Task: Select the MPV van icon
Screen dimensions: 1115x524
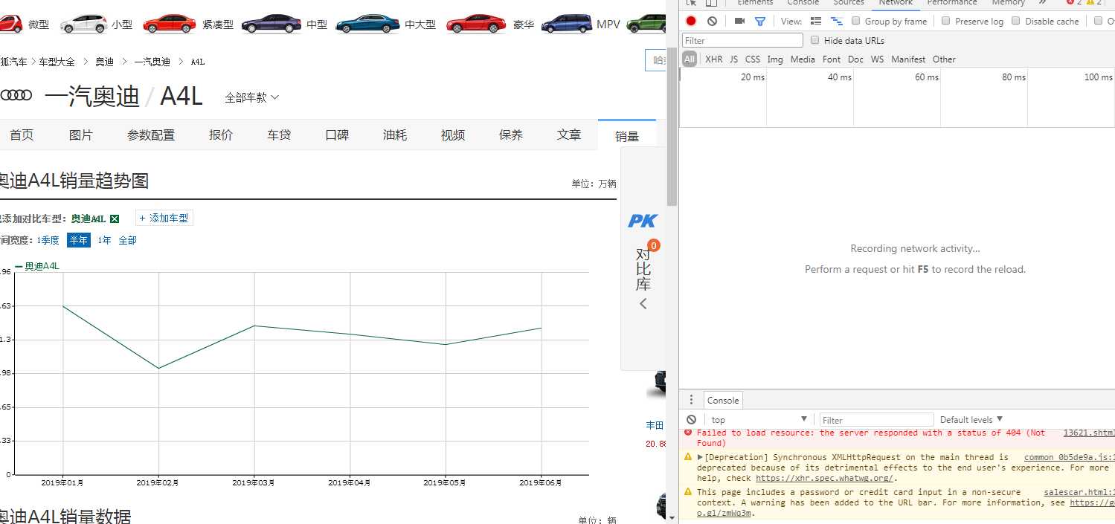Action: click(x=567, y=24)
